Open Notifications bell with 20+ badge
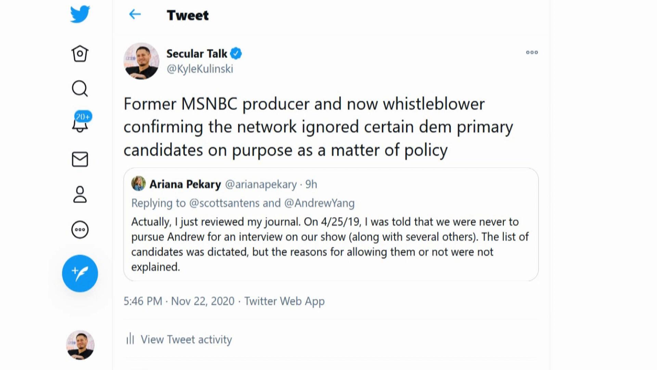Image resolution: width=657 pixels, height=370 pixels. [80, 123]
